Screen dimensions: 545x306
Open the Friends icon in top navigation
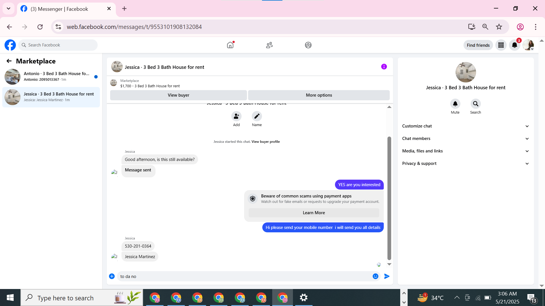[x=269, y=45]
